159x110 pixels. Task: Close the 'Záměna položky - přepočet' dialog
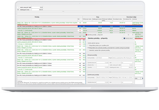pos(133,35)
